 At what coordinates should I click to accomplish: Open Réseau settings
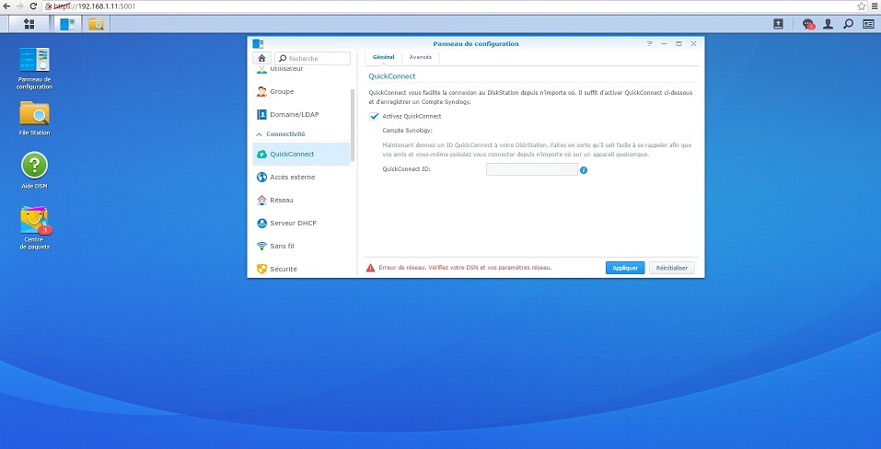click(301, 201)
